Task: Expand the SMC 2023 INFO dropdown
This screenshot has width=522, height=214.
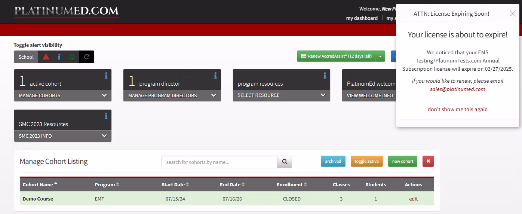Action: (63, 136)
